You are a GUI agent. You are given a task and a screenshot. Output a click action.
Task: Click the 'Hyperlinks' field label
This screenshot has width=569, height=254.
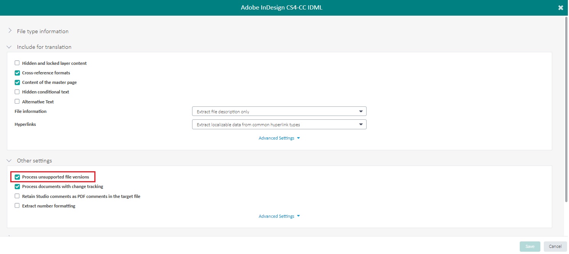coord(25,124)
